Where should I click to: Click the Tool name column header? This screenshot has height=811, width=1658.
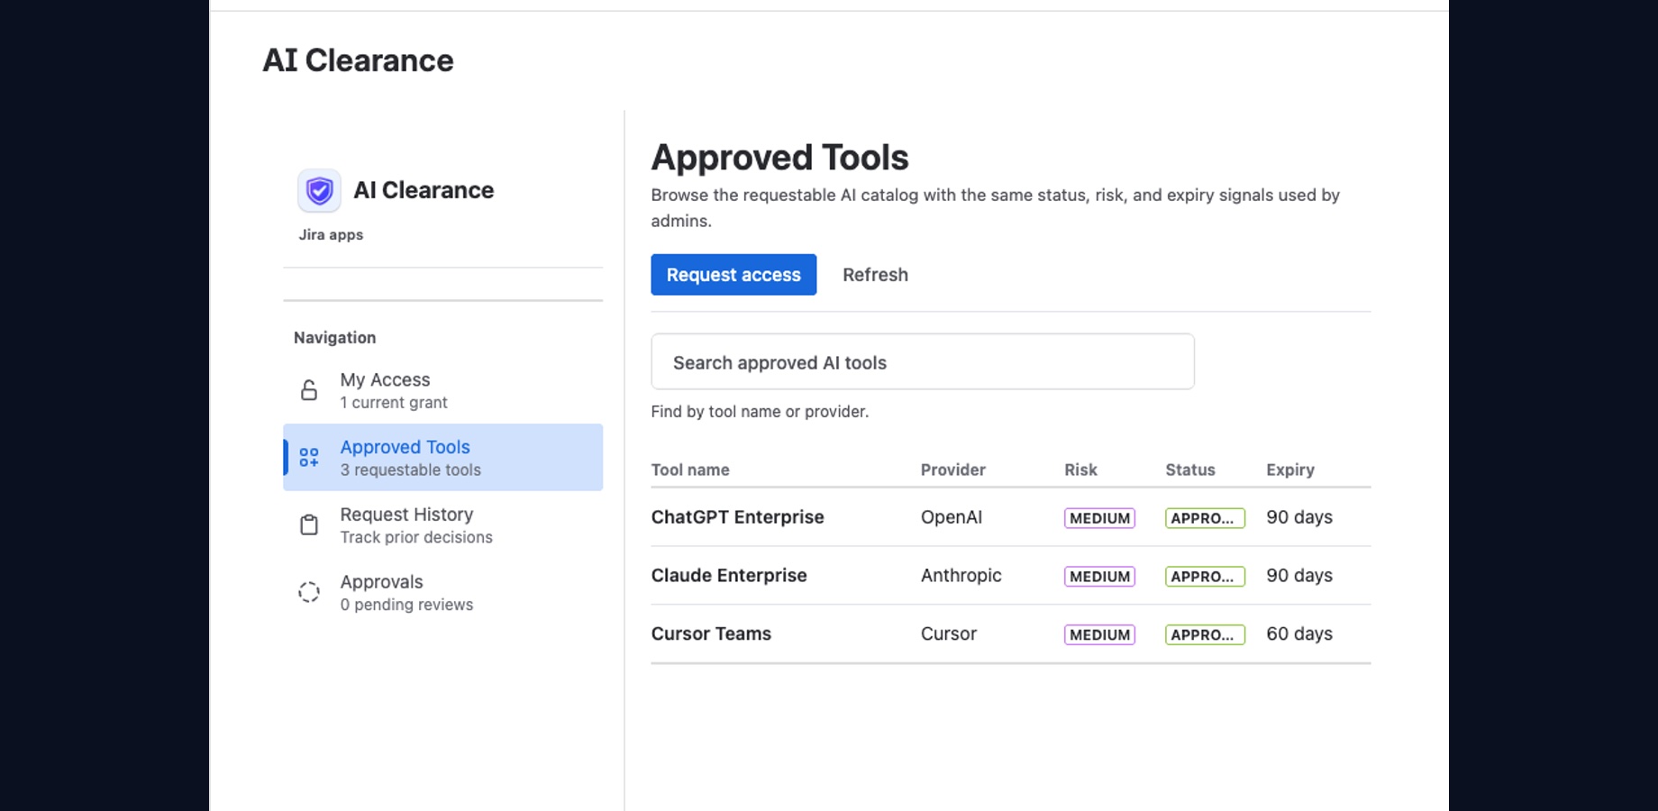(690, 469)
